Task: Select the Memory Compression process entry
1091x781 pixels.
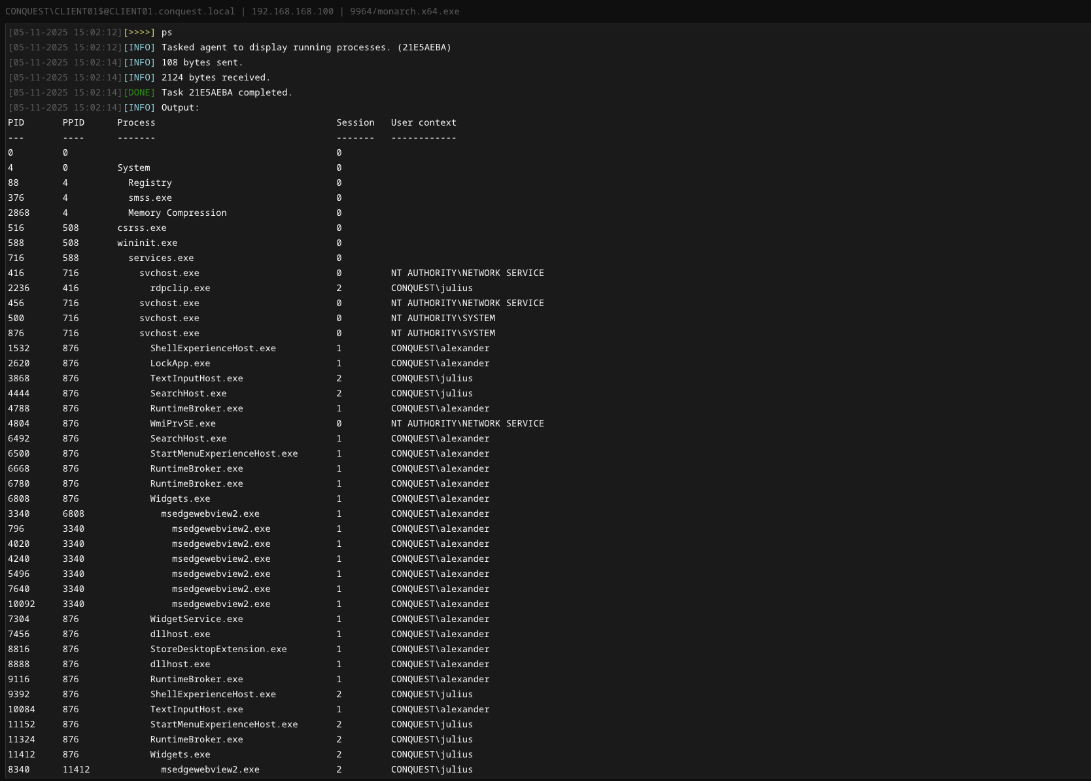Action: (177, 213)
